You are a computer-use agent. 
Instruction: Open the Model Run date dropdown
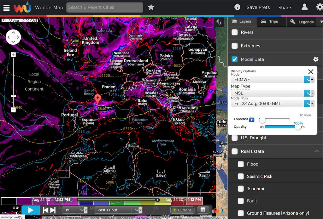click(x=272, y=104)
